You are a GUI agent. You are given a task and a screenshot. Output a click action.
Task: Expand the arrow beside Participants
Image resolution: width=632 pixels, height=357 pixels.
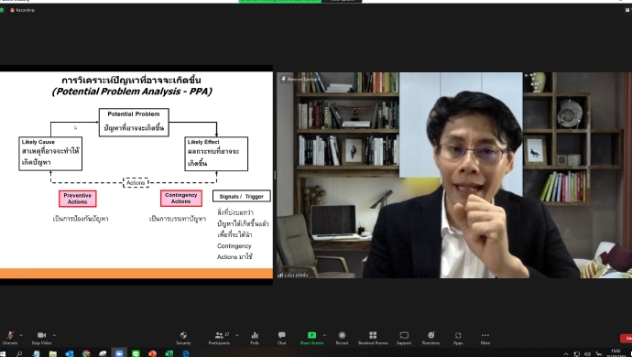click(237, 335)
